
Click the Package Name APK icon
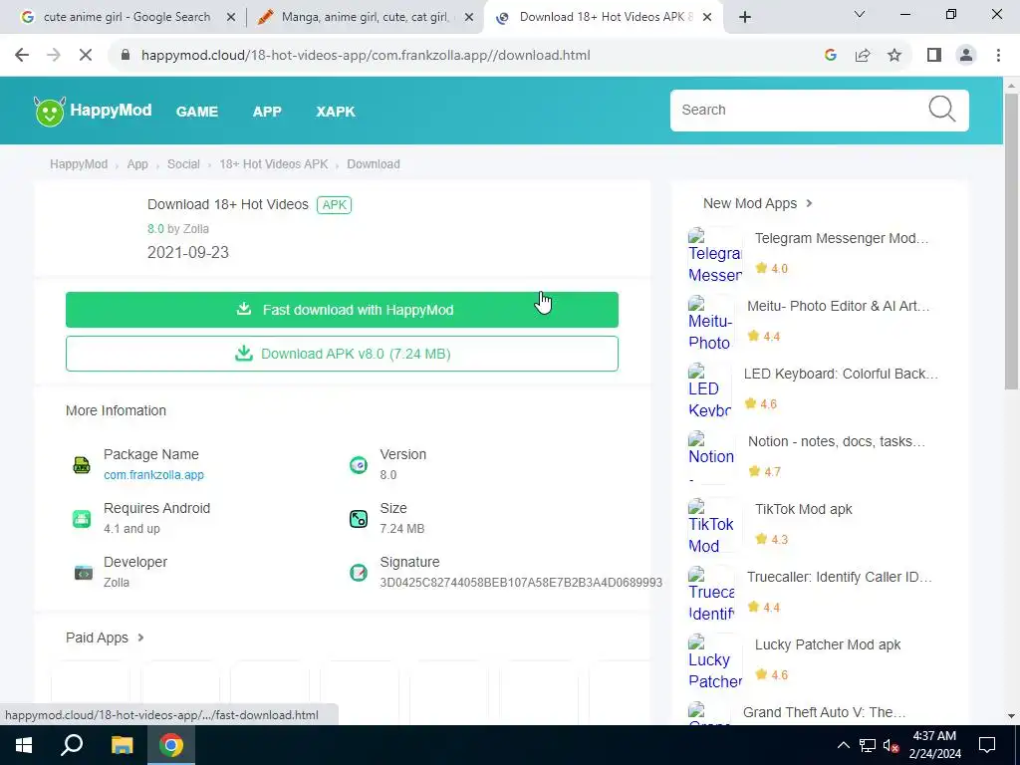tap(82, 464)
